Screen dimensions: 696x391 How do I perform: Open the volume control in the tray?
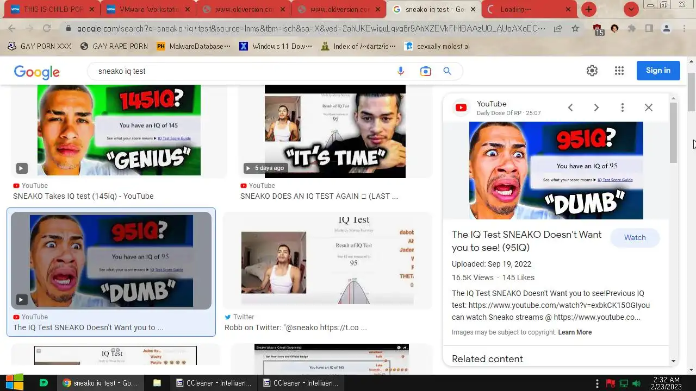(x=636, y=383)
